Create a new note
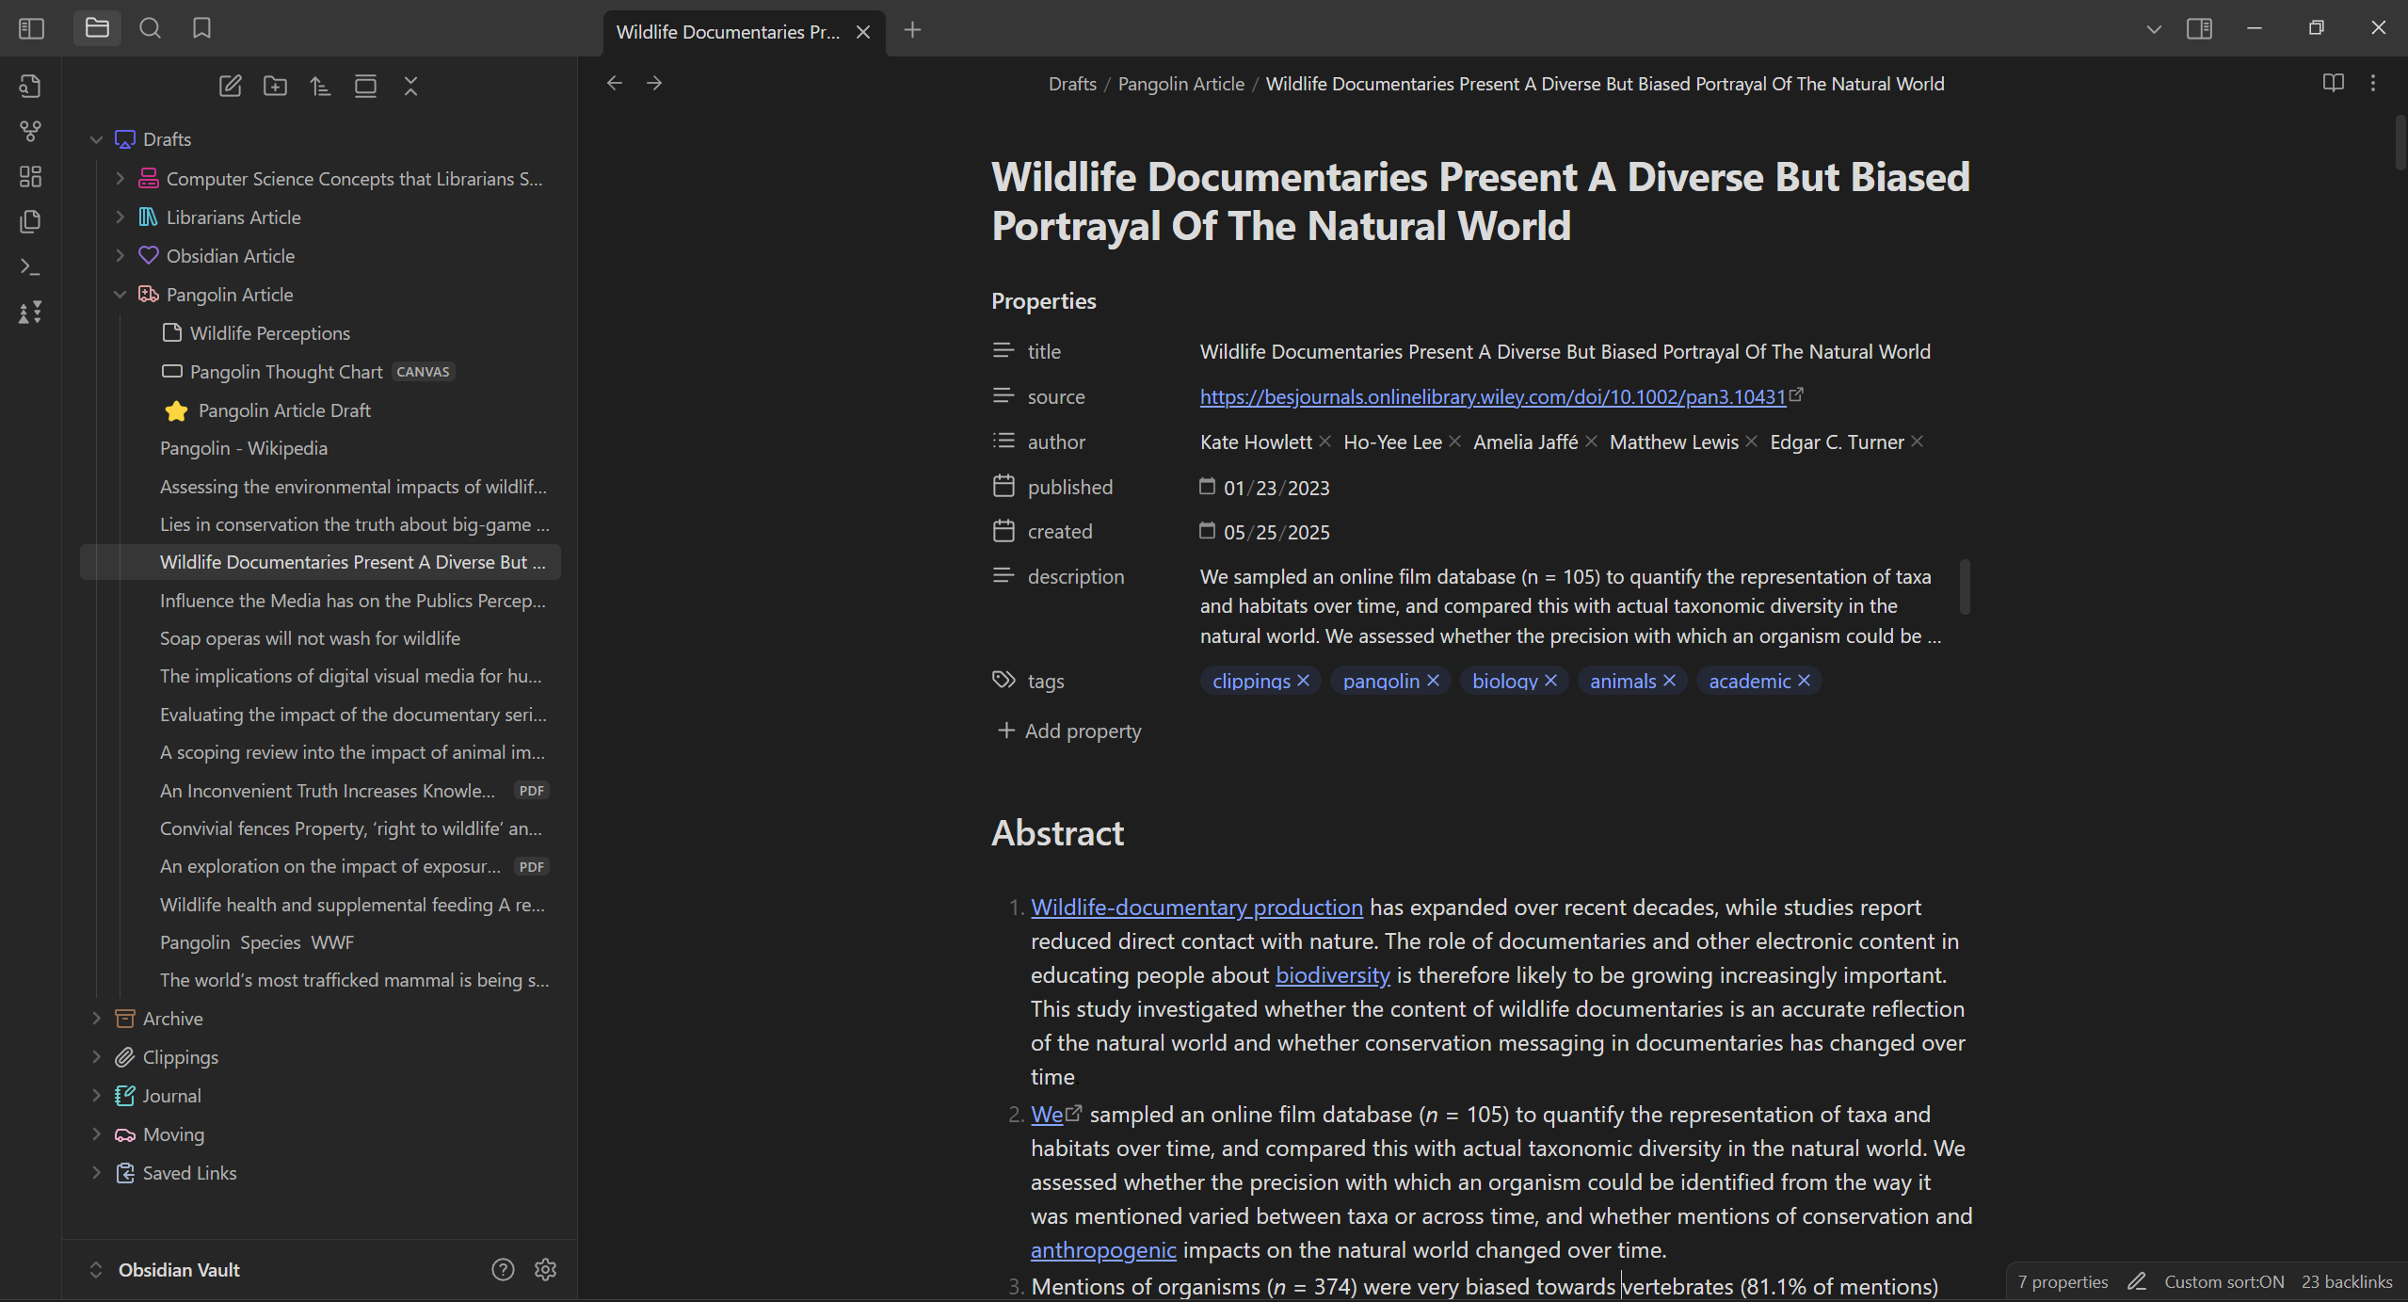The width and height of the screenshot is (2408, 1302). coord(230,86)
